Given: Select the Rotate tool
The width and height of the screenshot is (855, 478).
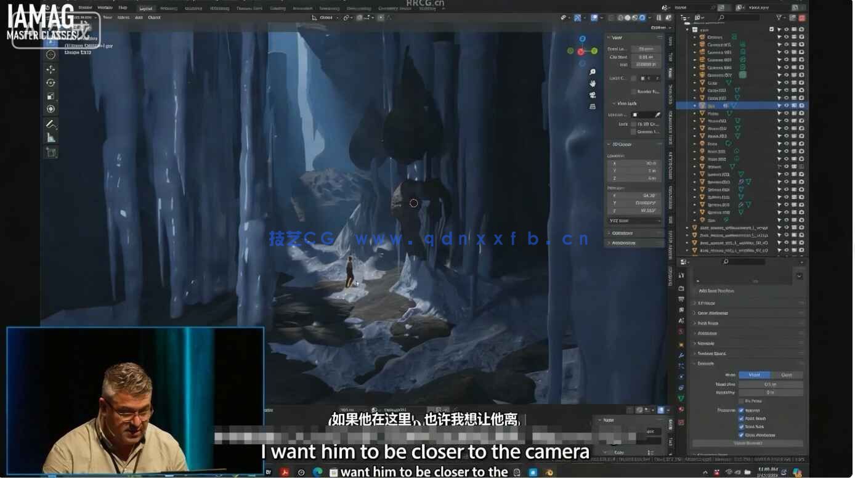Looking at the screenshot, I should point(51,83).
